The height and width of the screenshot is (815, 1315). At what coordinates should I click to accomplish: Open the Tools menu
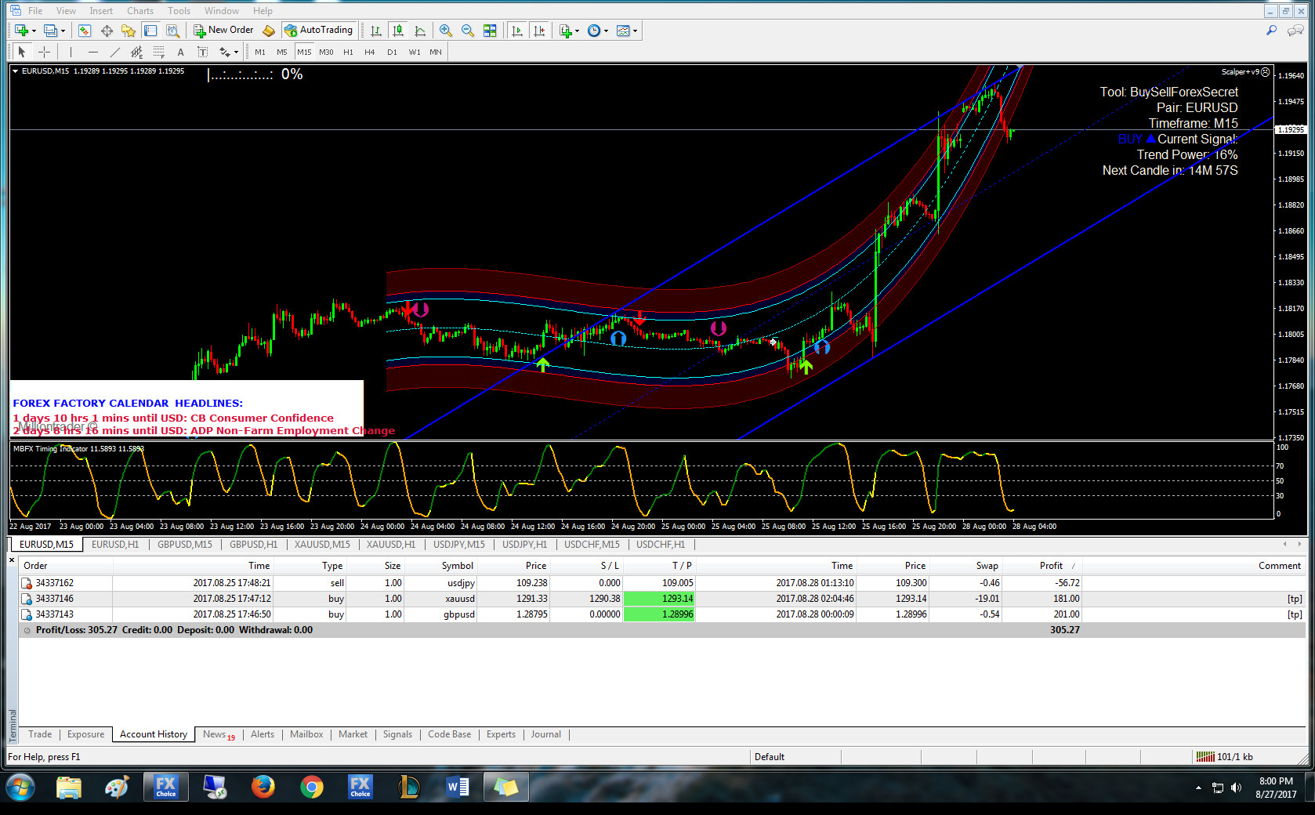(x=179, y=11)
